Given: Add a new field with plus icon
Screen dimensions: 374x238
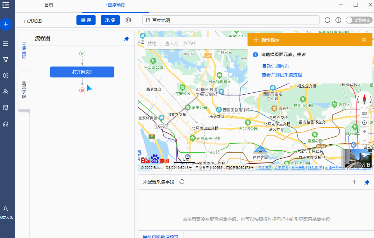Looking at the screenshot, I should click(354, 182).
